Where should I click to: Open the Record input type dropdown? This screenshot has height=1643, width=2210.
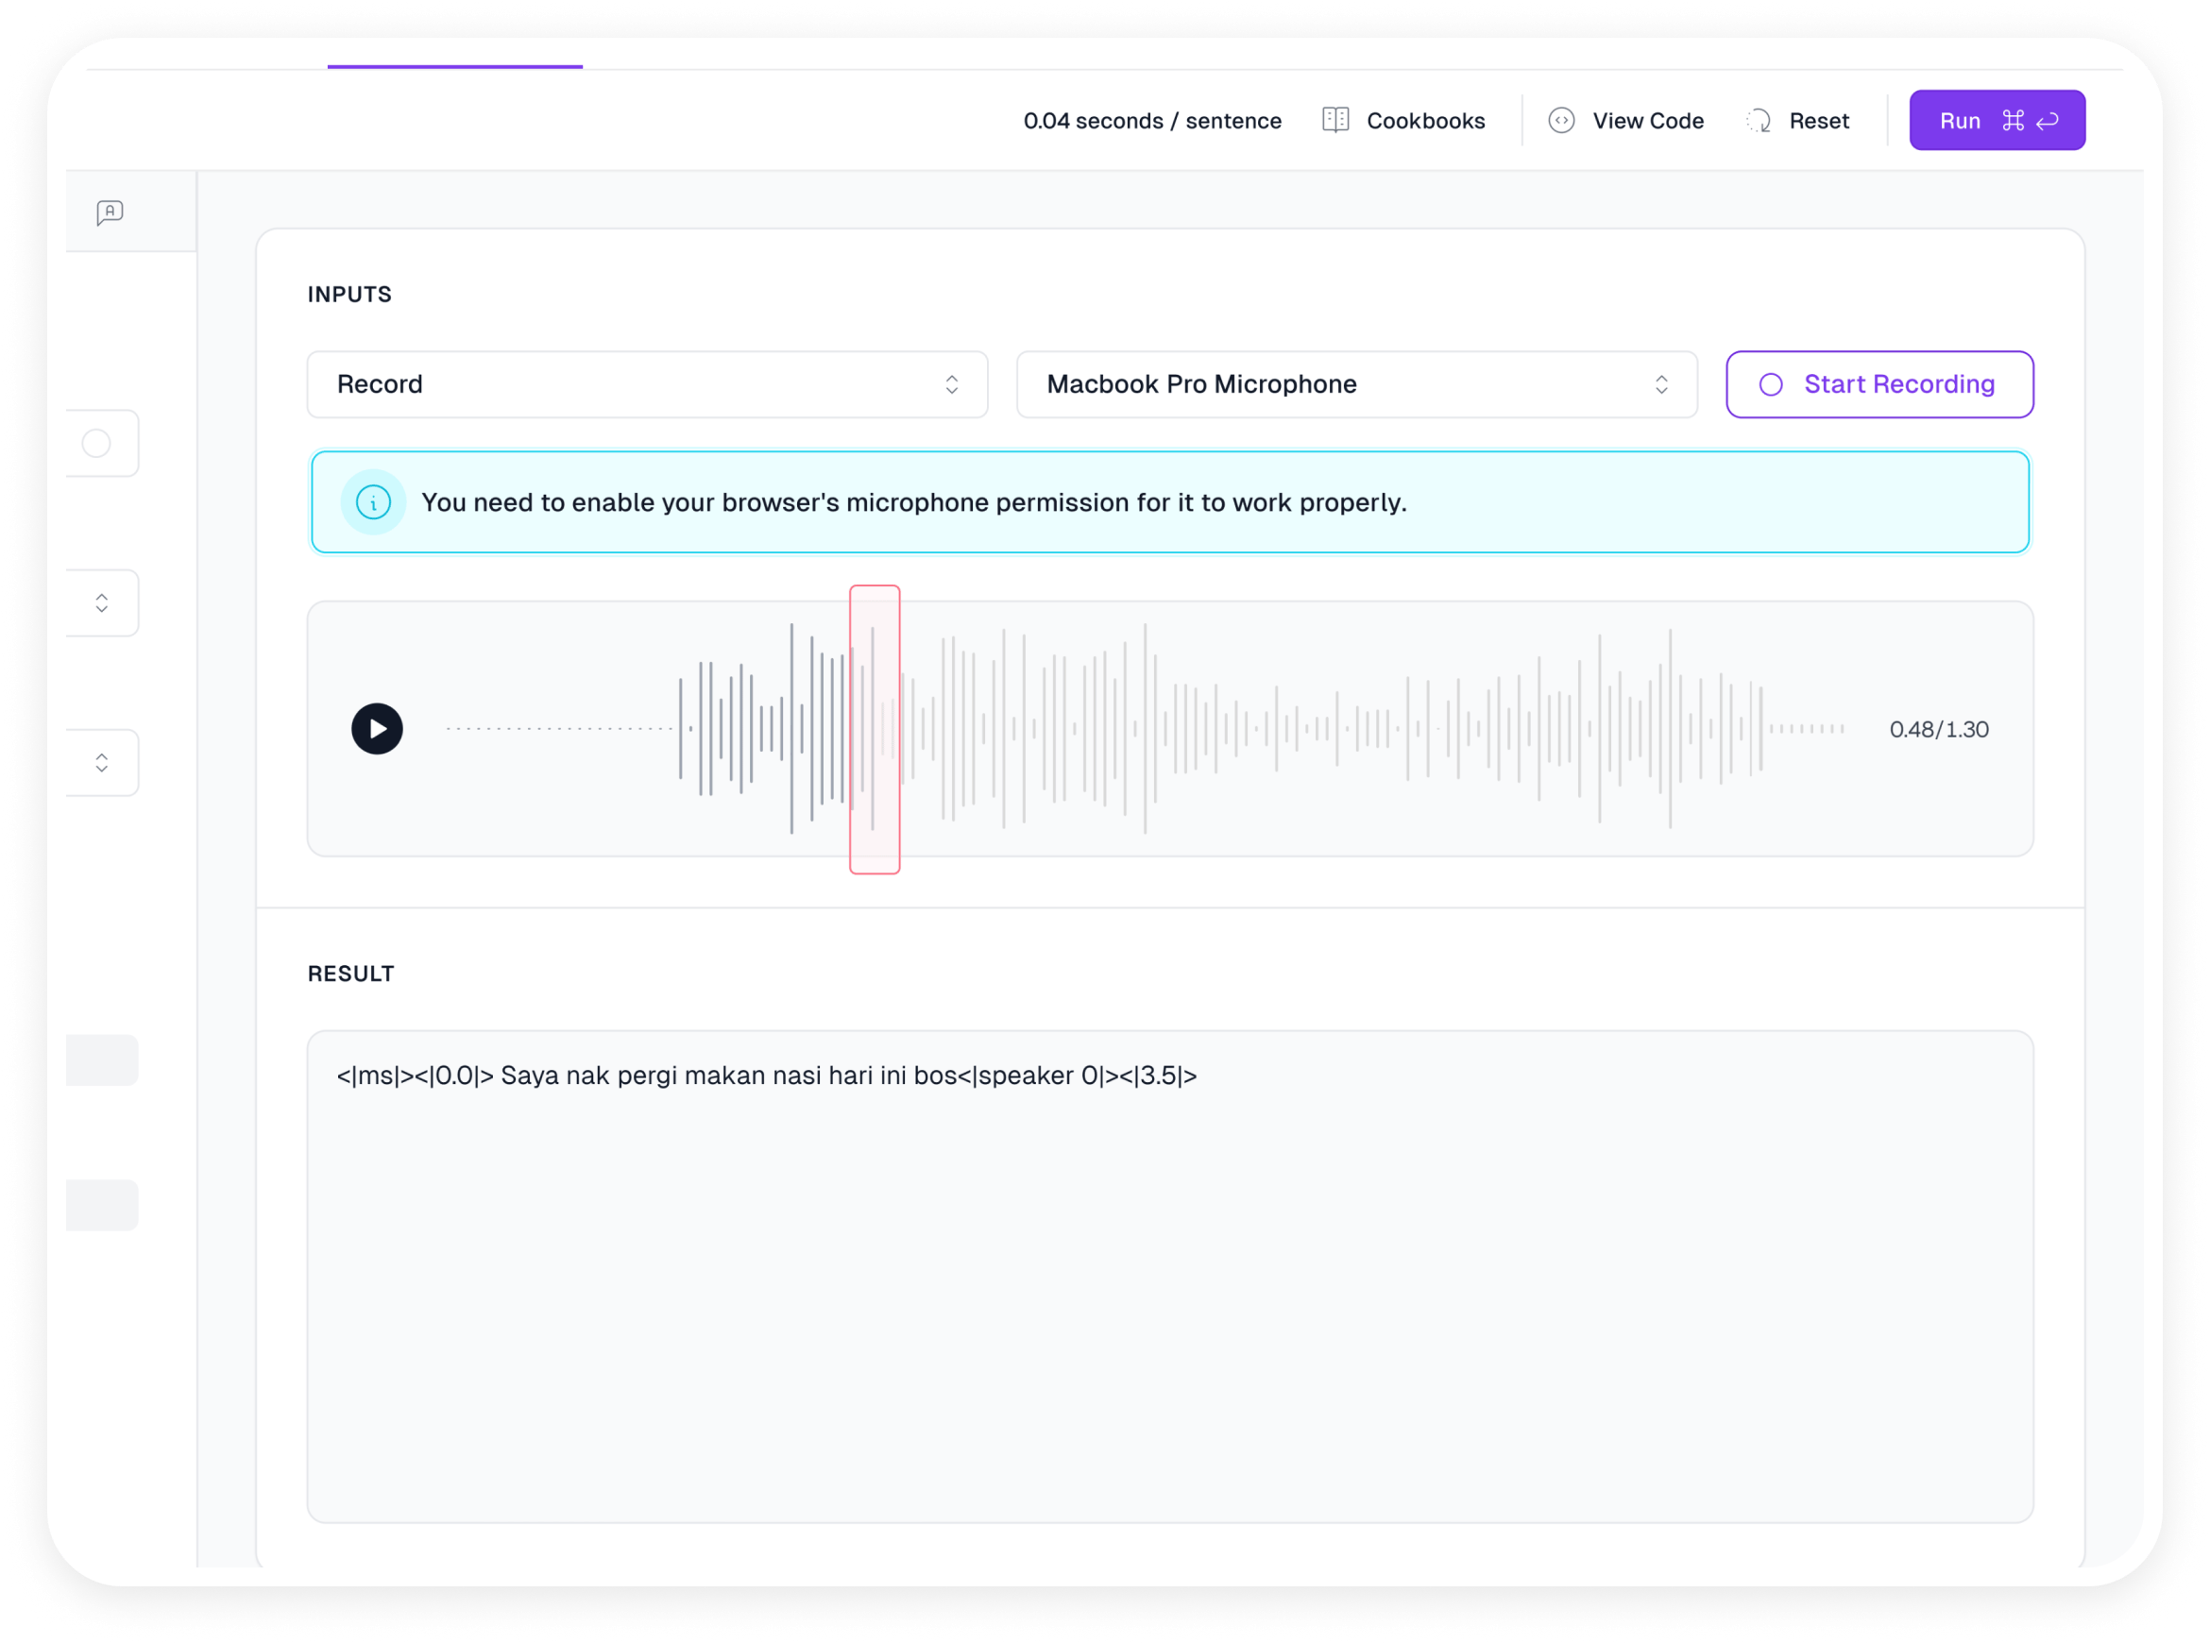point(647,385)
